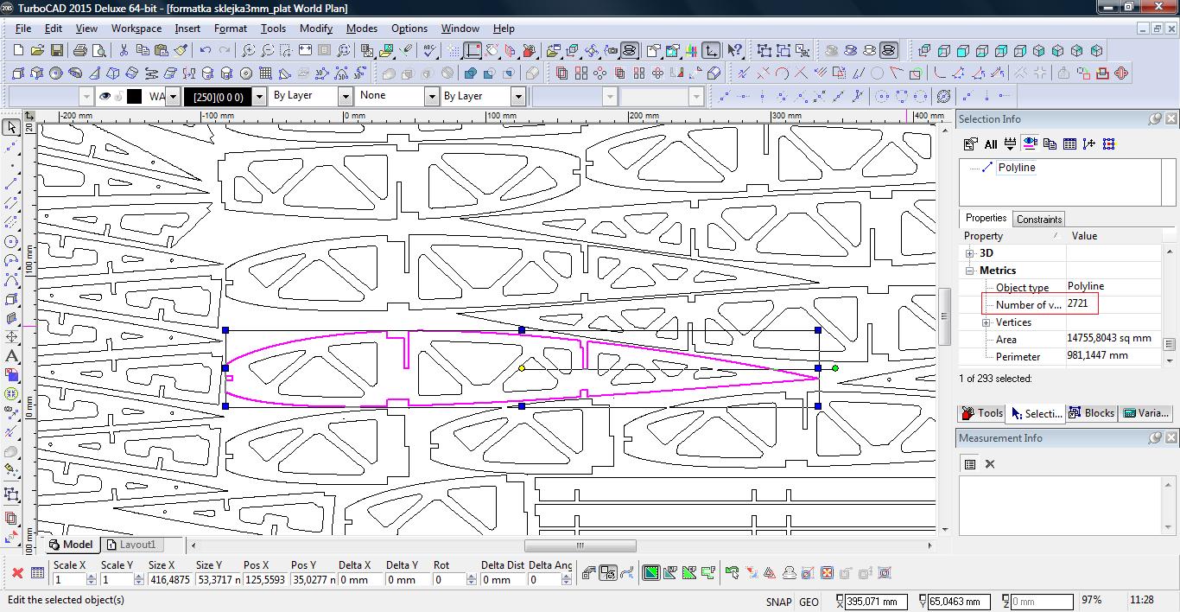Click the Save file icon

coord(57,51)
